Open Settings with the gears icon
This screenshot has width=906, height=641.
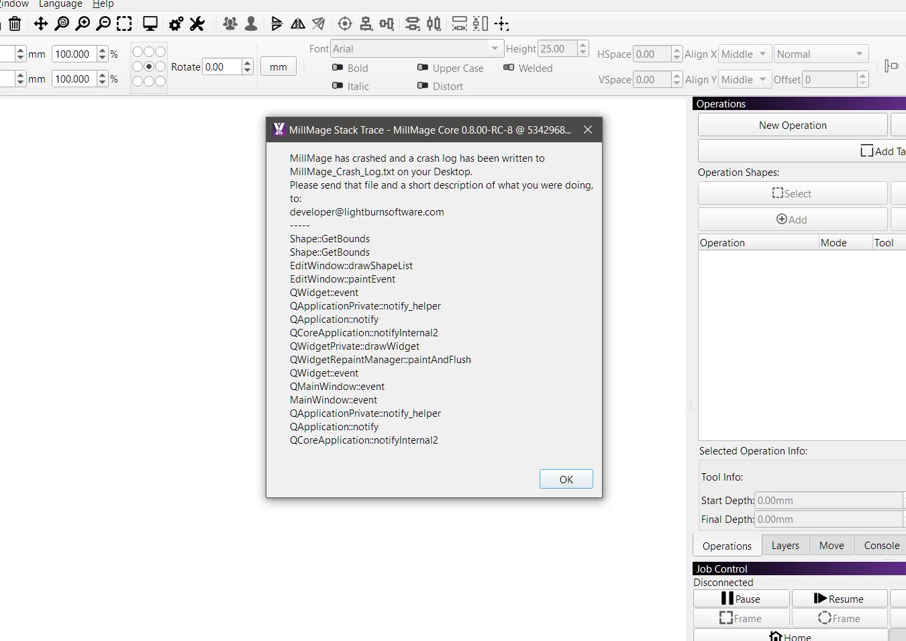pos(176,24)
